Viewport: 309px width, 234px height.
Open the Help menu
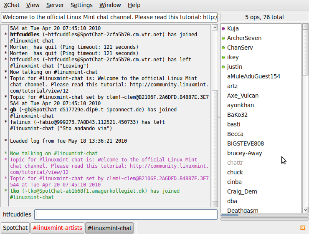[134, 5]
